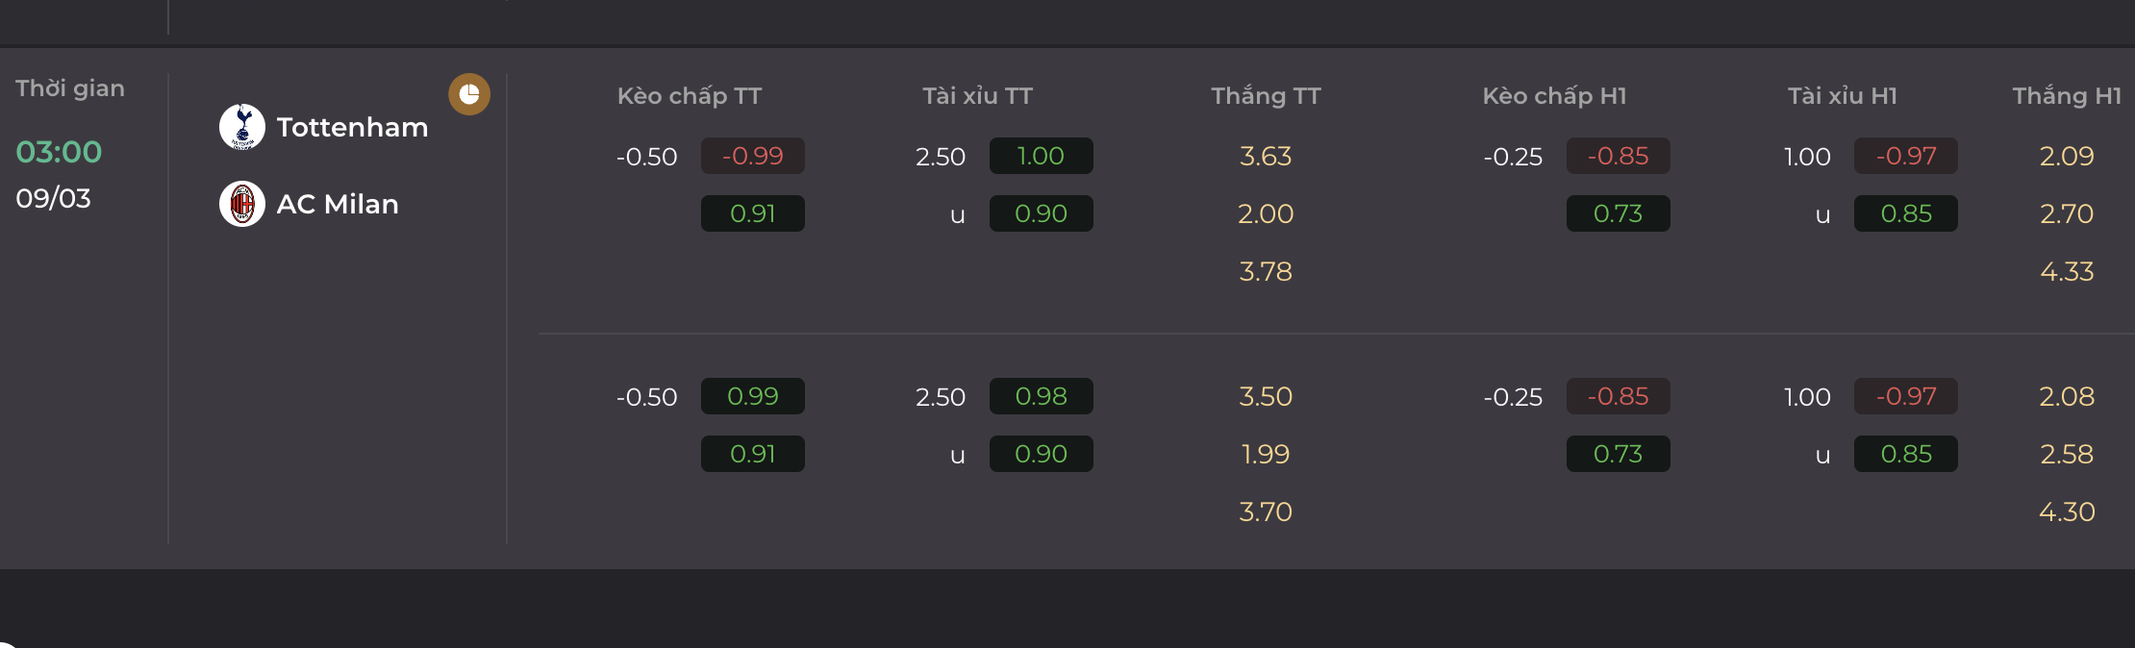Pick the 3.50 full-time win odds
This screenshot has height=648, width=2135.
click(x=1266, y=396)
